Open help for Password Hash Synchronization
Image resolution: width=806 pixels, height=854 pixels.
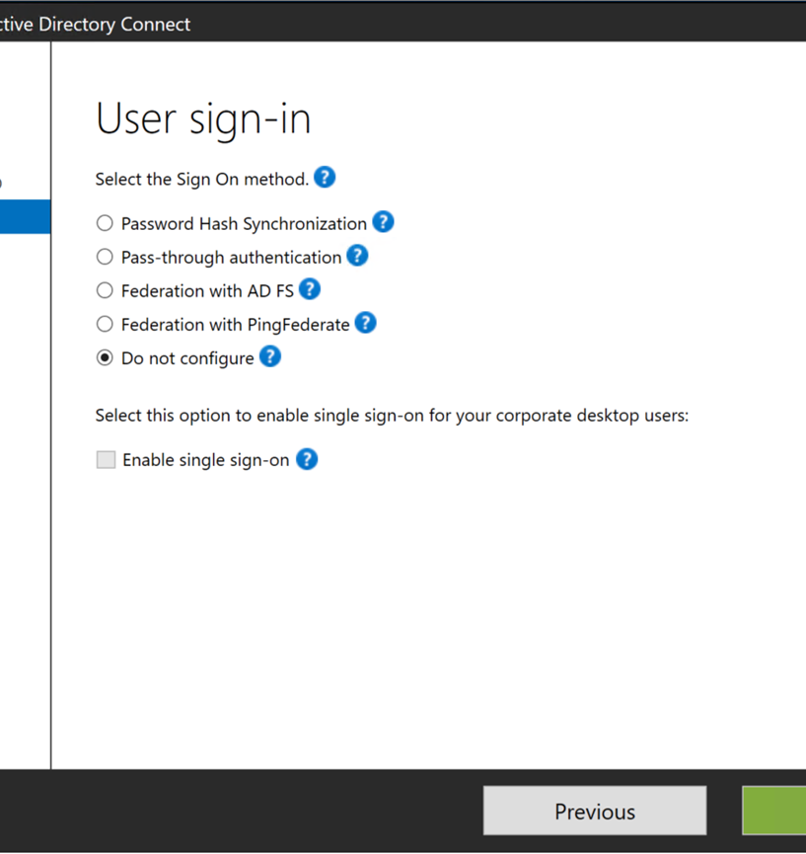click(x=382, y=221)
